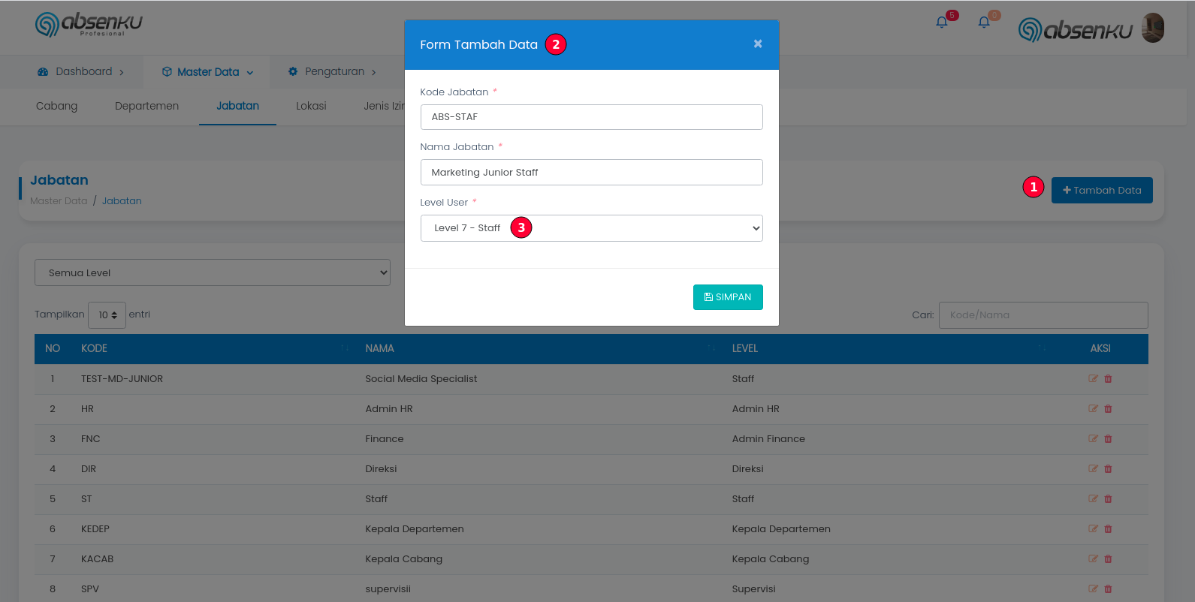Click the edit icon for Finance row
Image resolution: width=1195 pixels, height=602 pixels.
tap(1093, 439)
